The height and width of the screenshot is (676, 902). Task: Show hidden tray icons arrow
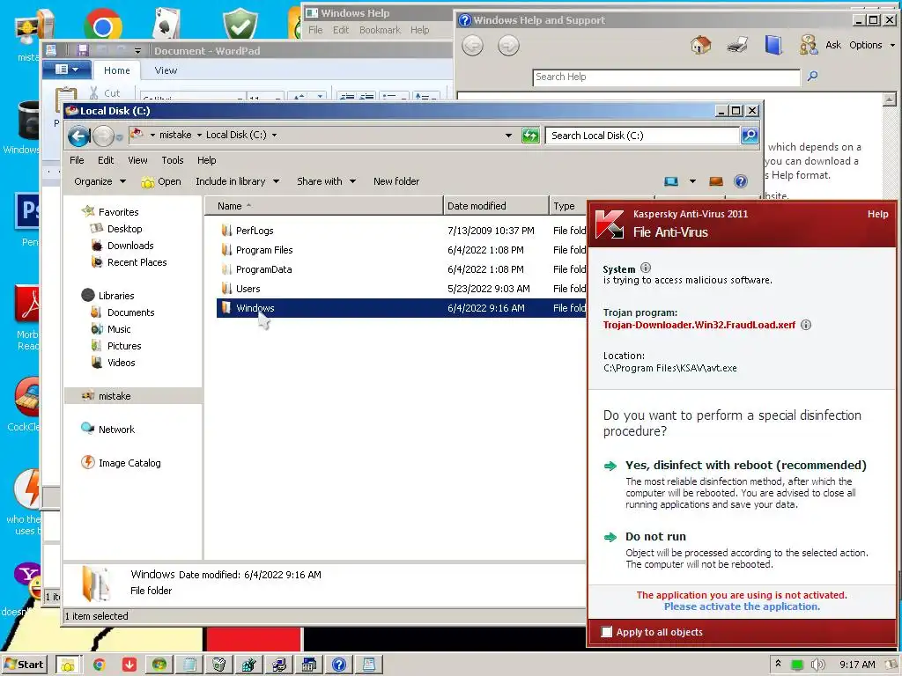[778, 664]
